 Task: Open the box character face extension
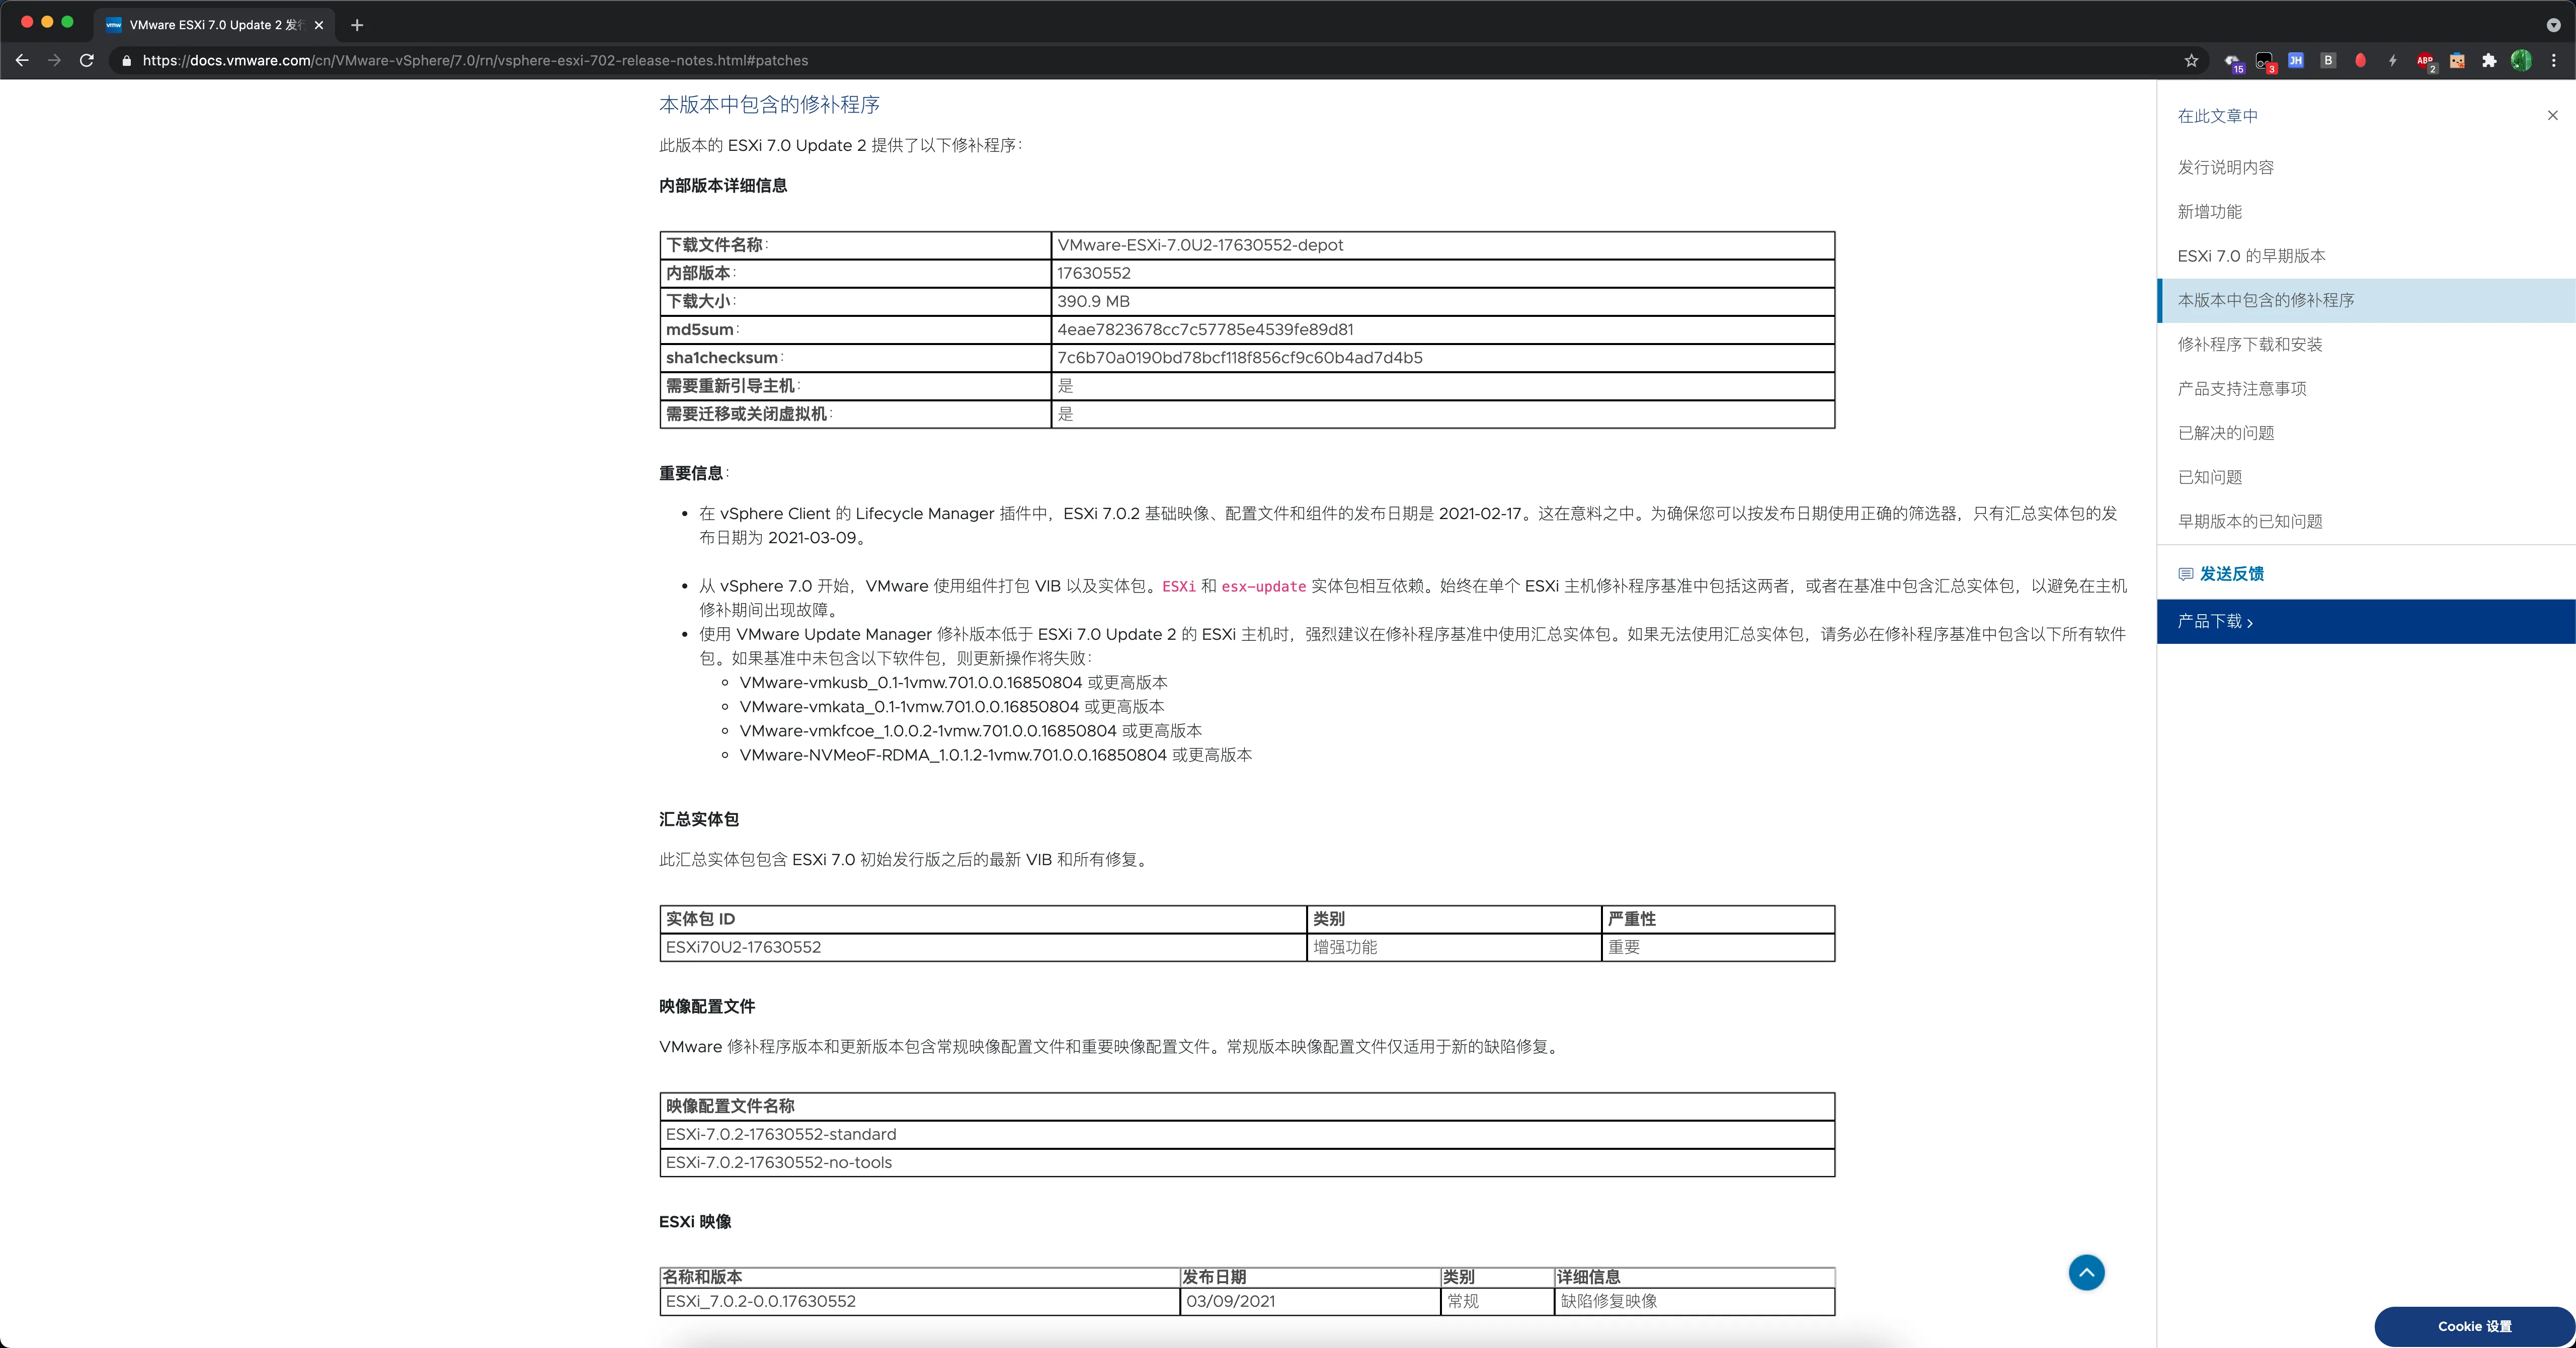pos(2457,60)
